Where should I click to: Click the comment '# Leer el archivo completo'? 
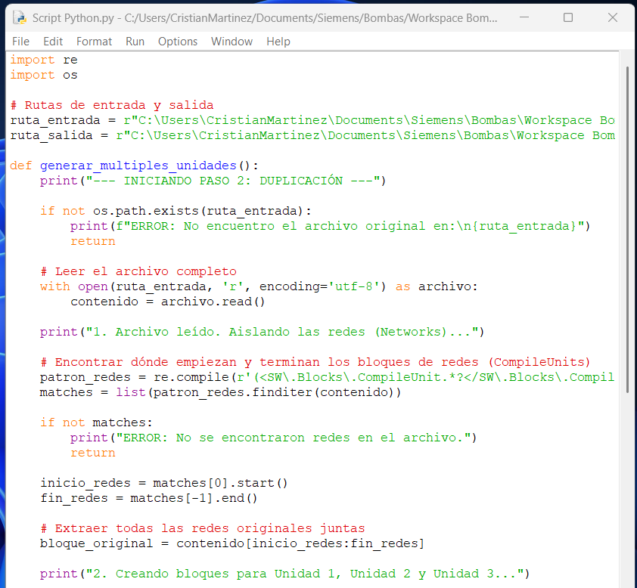point(138,271)
